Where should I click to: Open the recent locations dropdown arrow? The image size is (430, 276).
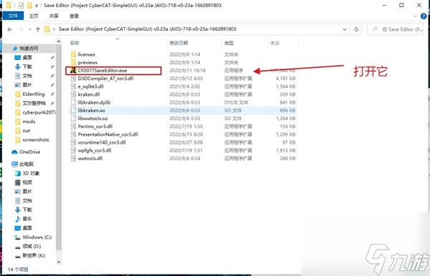click(x=29, y=29)
